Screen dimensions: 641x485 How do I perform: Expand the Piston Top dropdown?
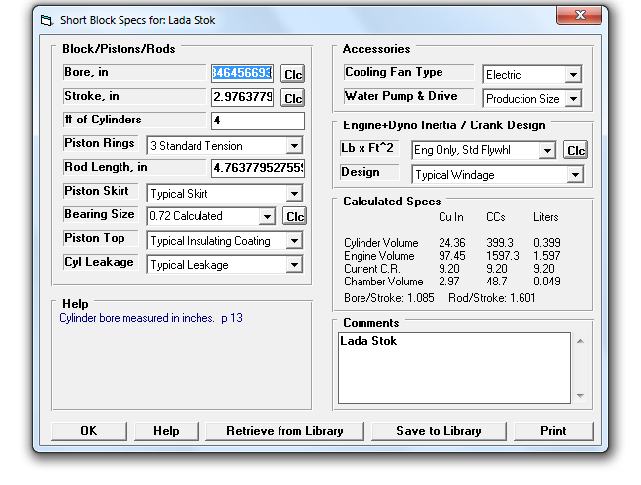point(294,241)
